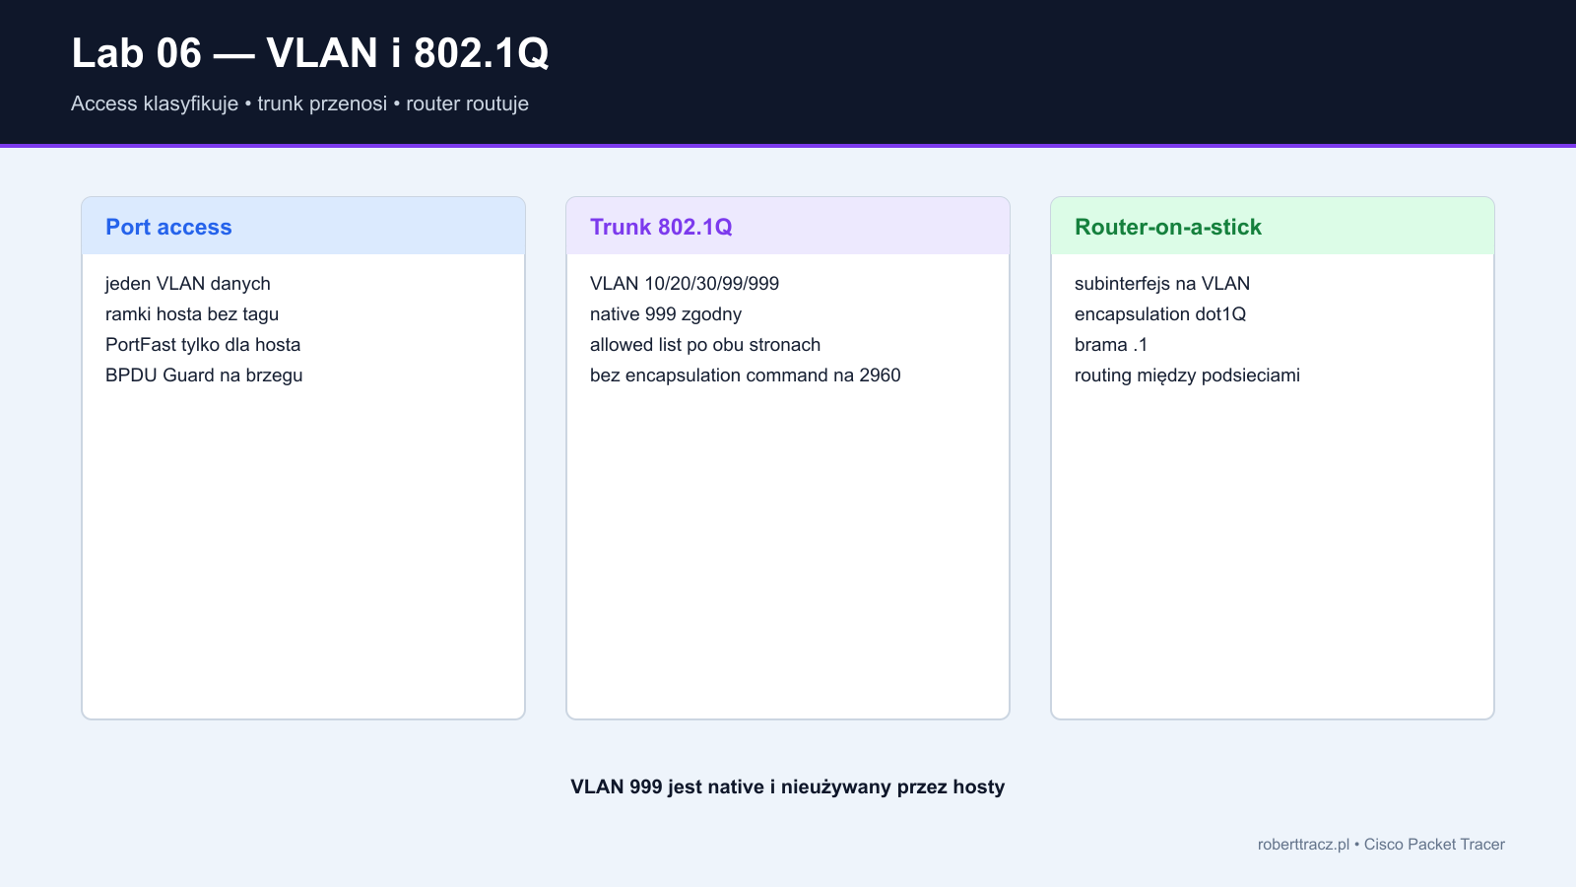Click the slide title 'Lab 06 — VLAN i 802.1Q'
The width and height of the screenshot is (1576, 887).
pyautogui.click(x=310, y=53)
